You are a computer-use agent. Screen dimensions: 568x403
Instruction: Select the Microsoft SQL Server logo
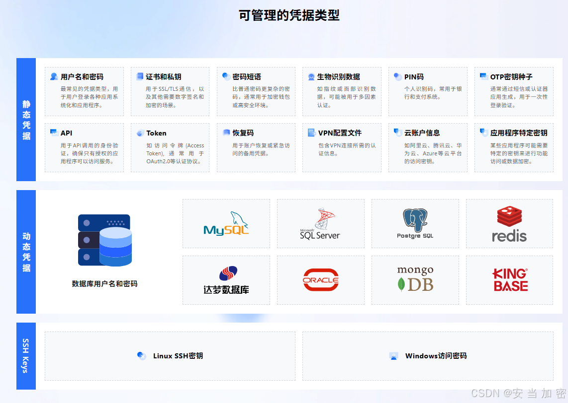click(320, 224)
